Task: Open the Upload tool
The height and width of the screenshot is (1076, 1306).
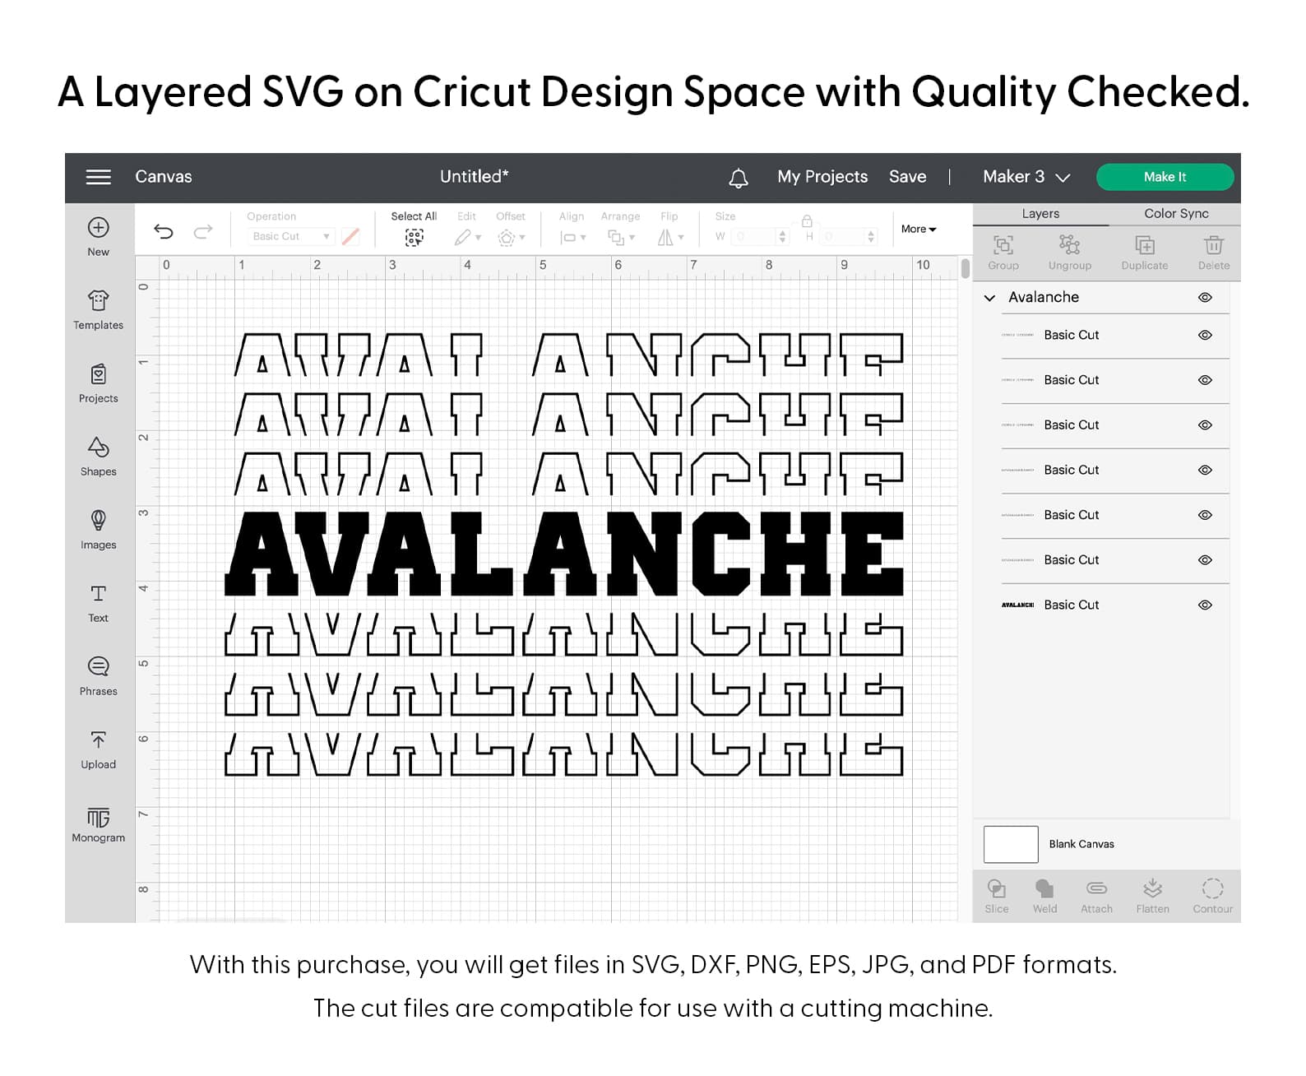Action: (98, 749)
